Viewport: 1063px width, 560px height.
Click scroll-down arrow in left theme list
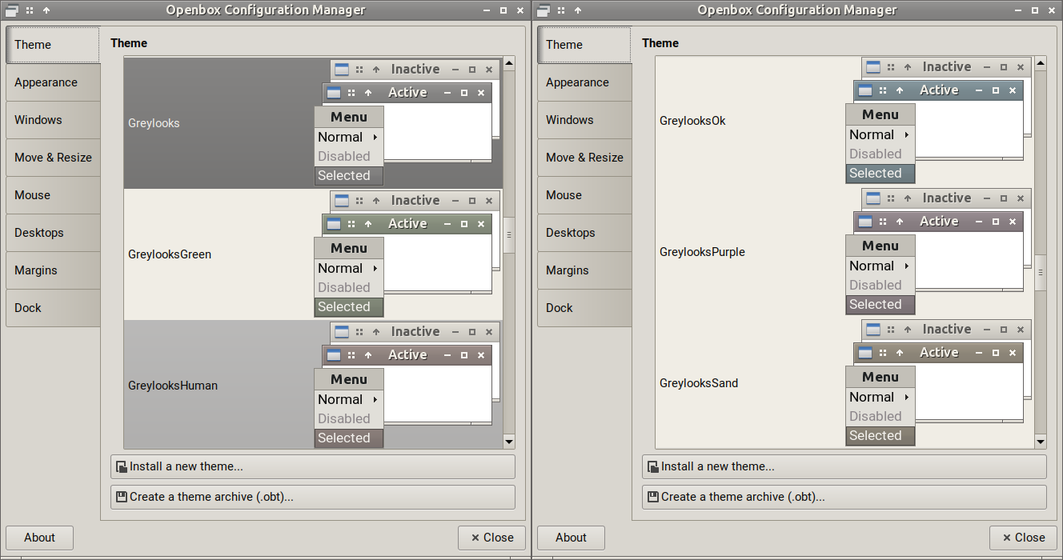coord(509,442)
